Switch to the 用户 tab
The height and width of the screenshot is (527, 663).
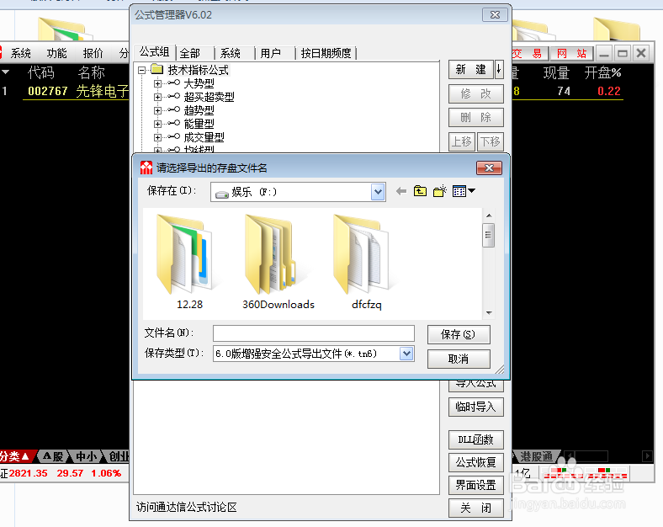coord(270,53)
